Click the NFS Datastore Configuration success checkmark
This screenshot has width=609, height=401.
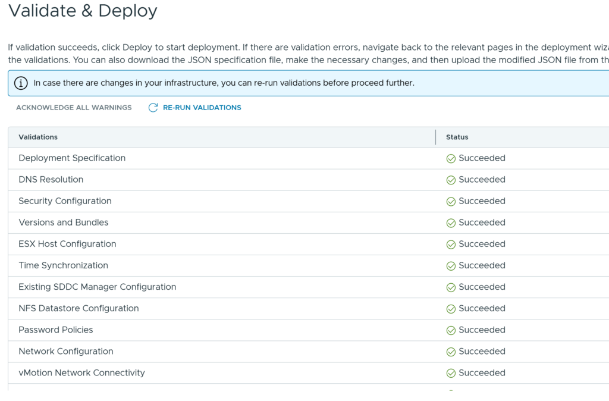pyautogui.click(x=451, y=309)
